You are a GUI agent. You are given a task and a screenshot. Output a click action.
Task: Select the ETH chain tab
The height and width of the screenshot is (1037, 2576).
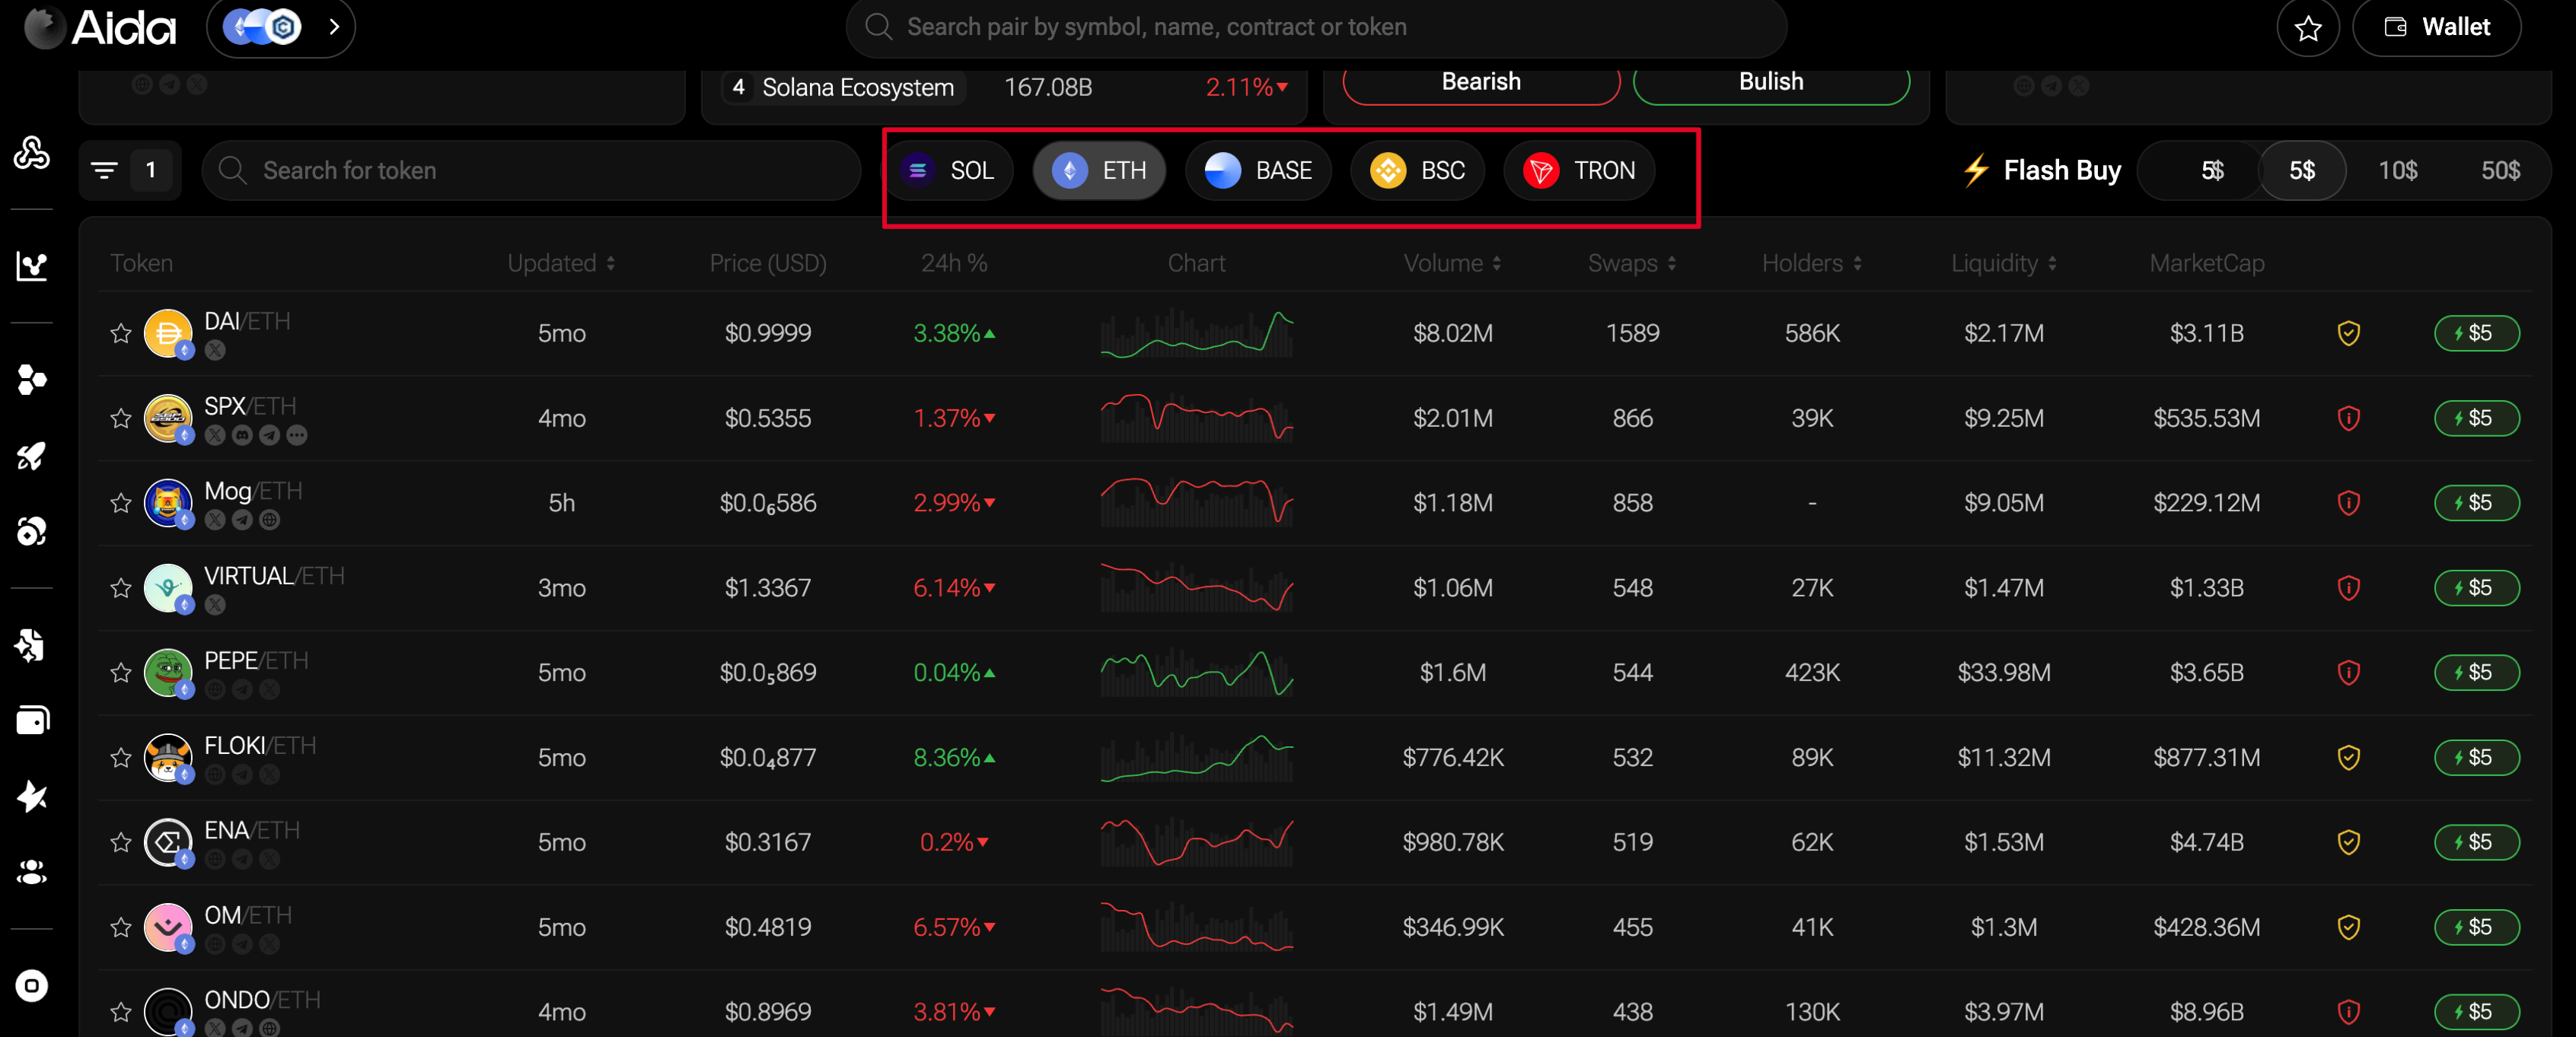click(1099, 171)
